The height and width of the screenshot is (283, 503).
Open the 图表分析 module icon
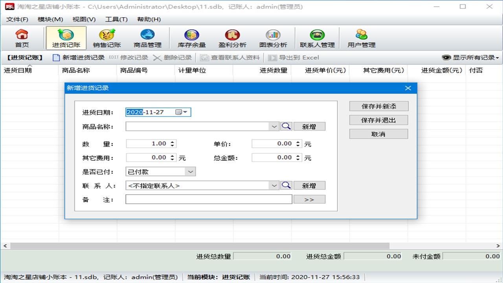pyautogui.click(x=274, y=37)
